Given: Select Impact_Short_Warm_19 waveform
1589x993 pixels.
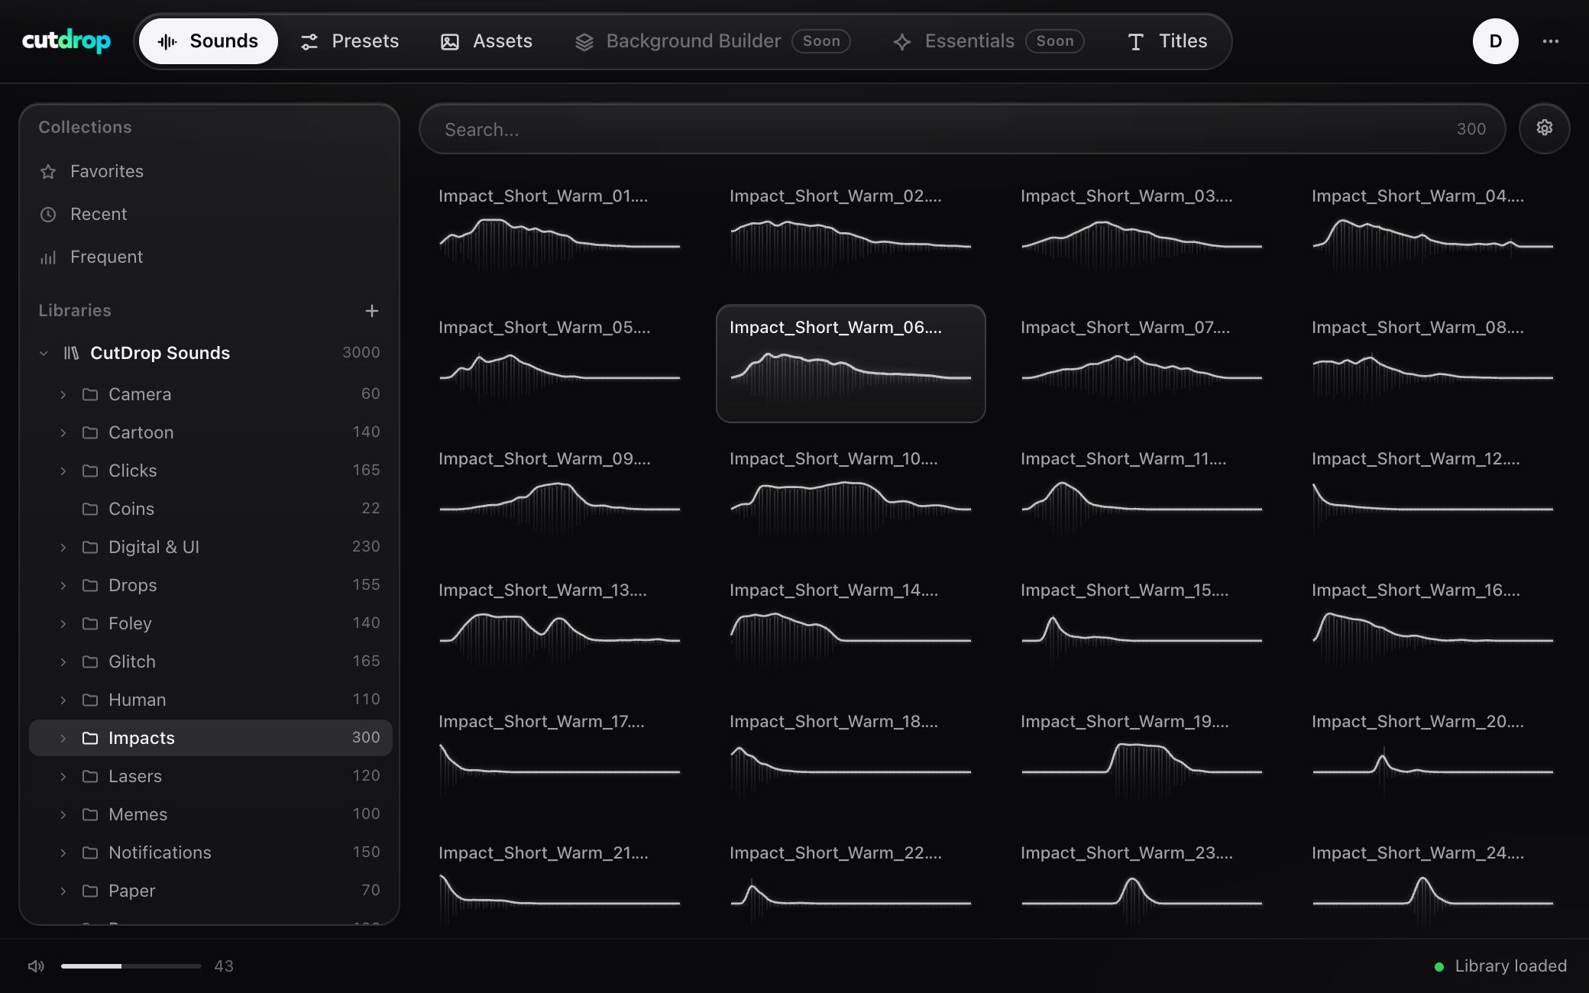Looking at the screenshot, I should pos(1141,770).
